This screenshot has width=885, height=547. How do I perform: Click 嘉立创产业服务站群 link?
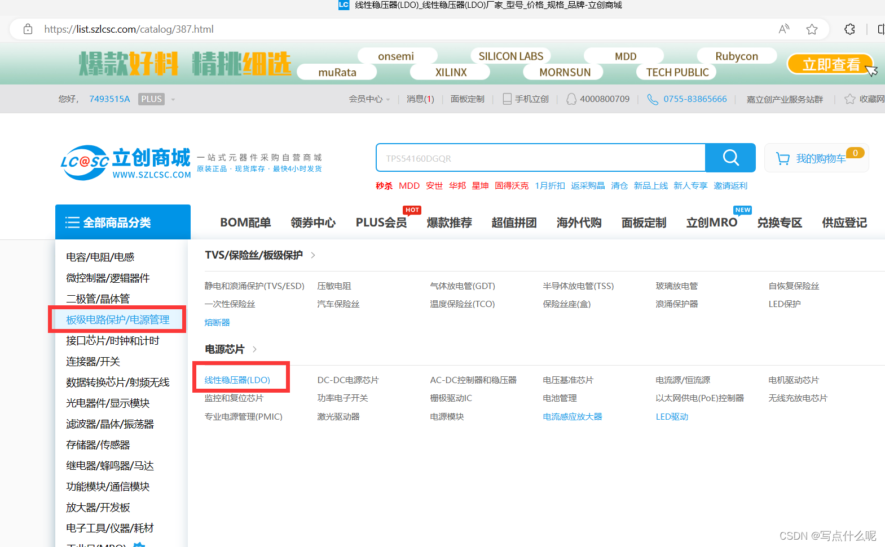785,99
